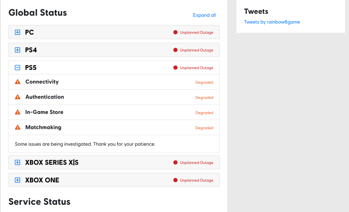Click the Authentication warning triangle icon

click(18, 97)
